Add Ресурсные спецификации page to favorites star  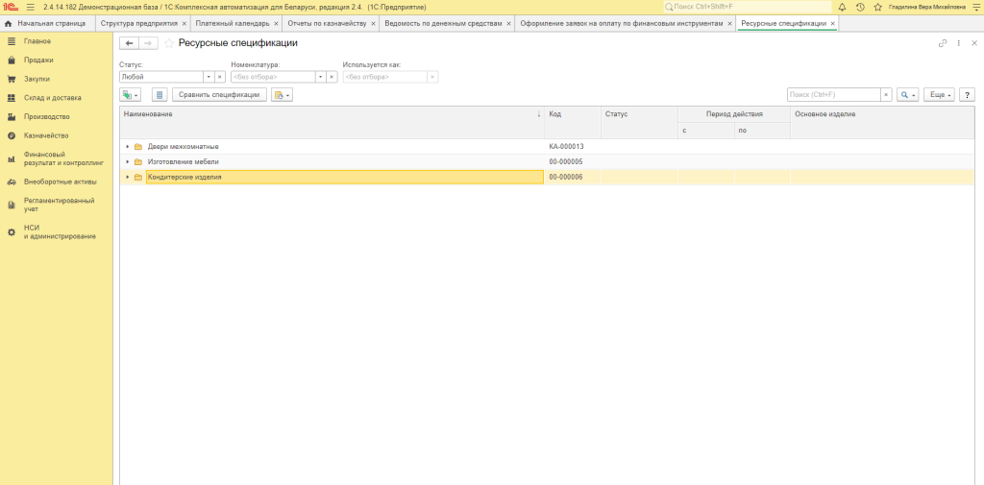169,43
